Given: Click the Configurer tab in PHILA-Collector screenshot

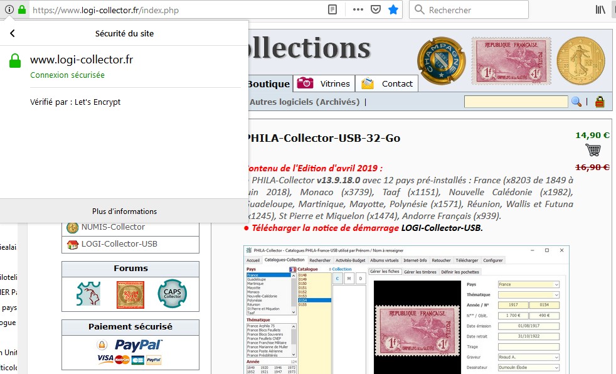Looking at the screenshot, I should click(492, 260).
